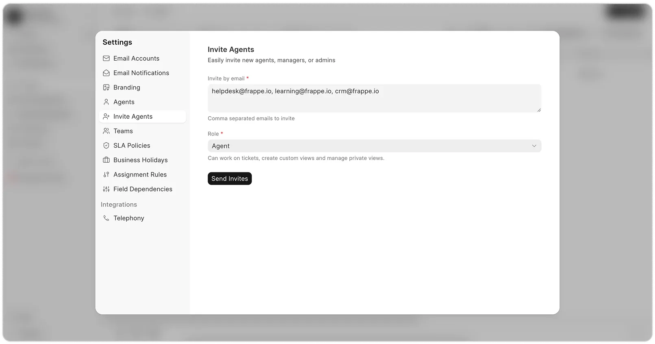Expand the Role chevron arrow
Screen dimensions: 655x344
(534, 146)
